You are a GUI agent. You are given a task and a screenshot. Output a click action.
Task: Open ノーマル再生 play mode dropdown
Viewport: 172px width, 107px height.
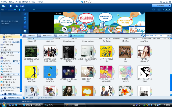coord(161,5)
